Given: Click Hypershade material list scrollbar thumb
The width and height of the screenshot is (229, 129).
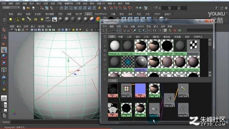Looking at the screenshot, I should [x=210, y=44].
